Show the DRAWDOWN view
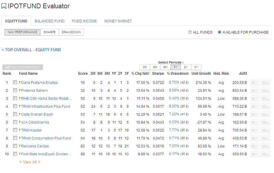 [71, 32]
